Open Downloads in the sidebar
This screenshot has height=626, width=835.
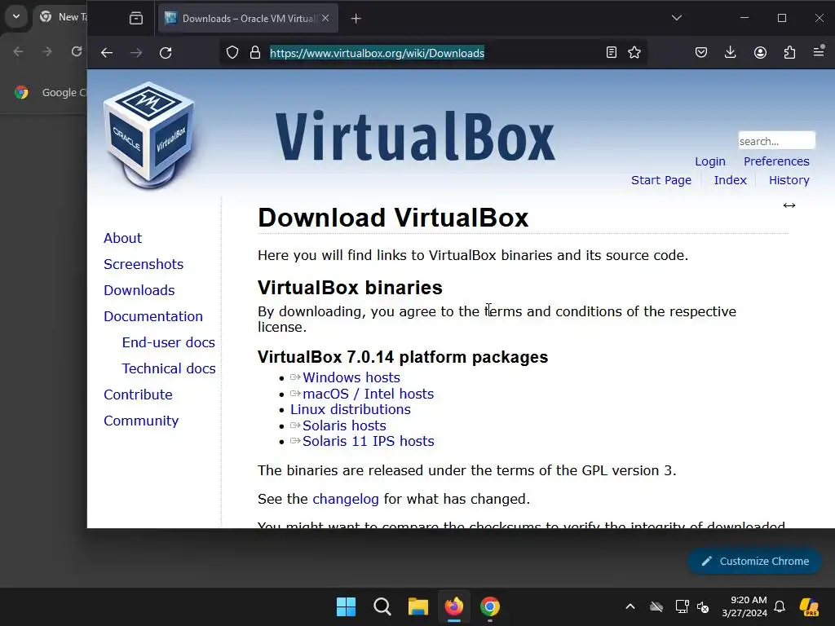139,290
